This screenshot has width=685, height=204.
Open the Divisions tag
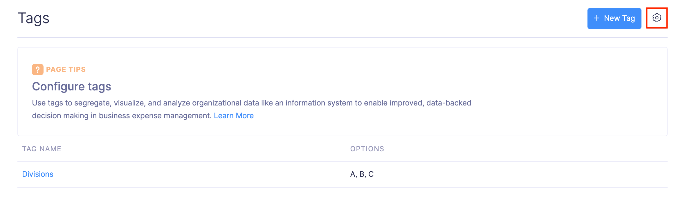[38, 174]
